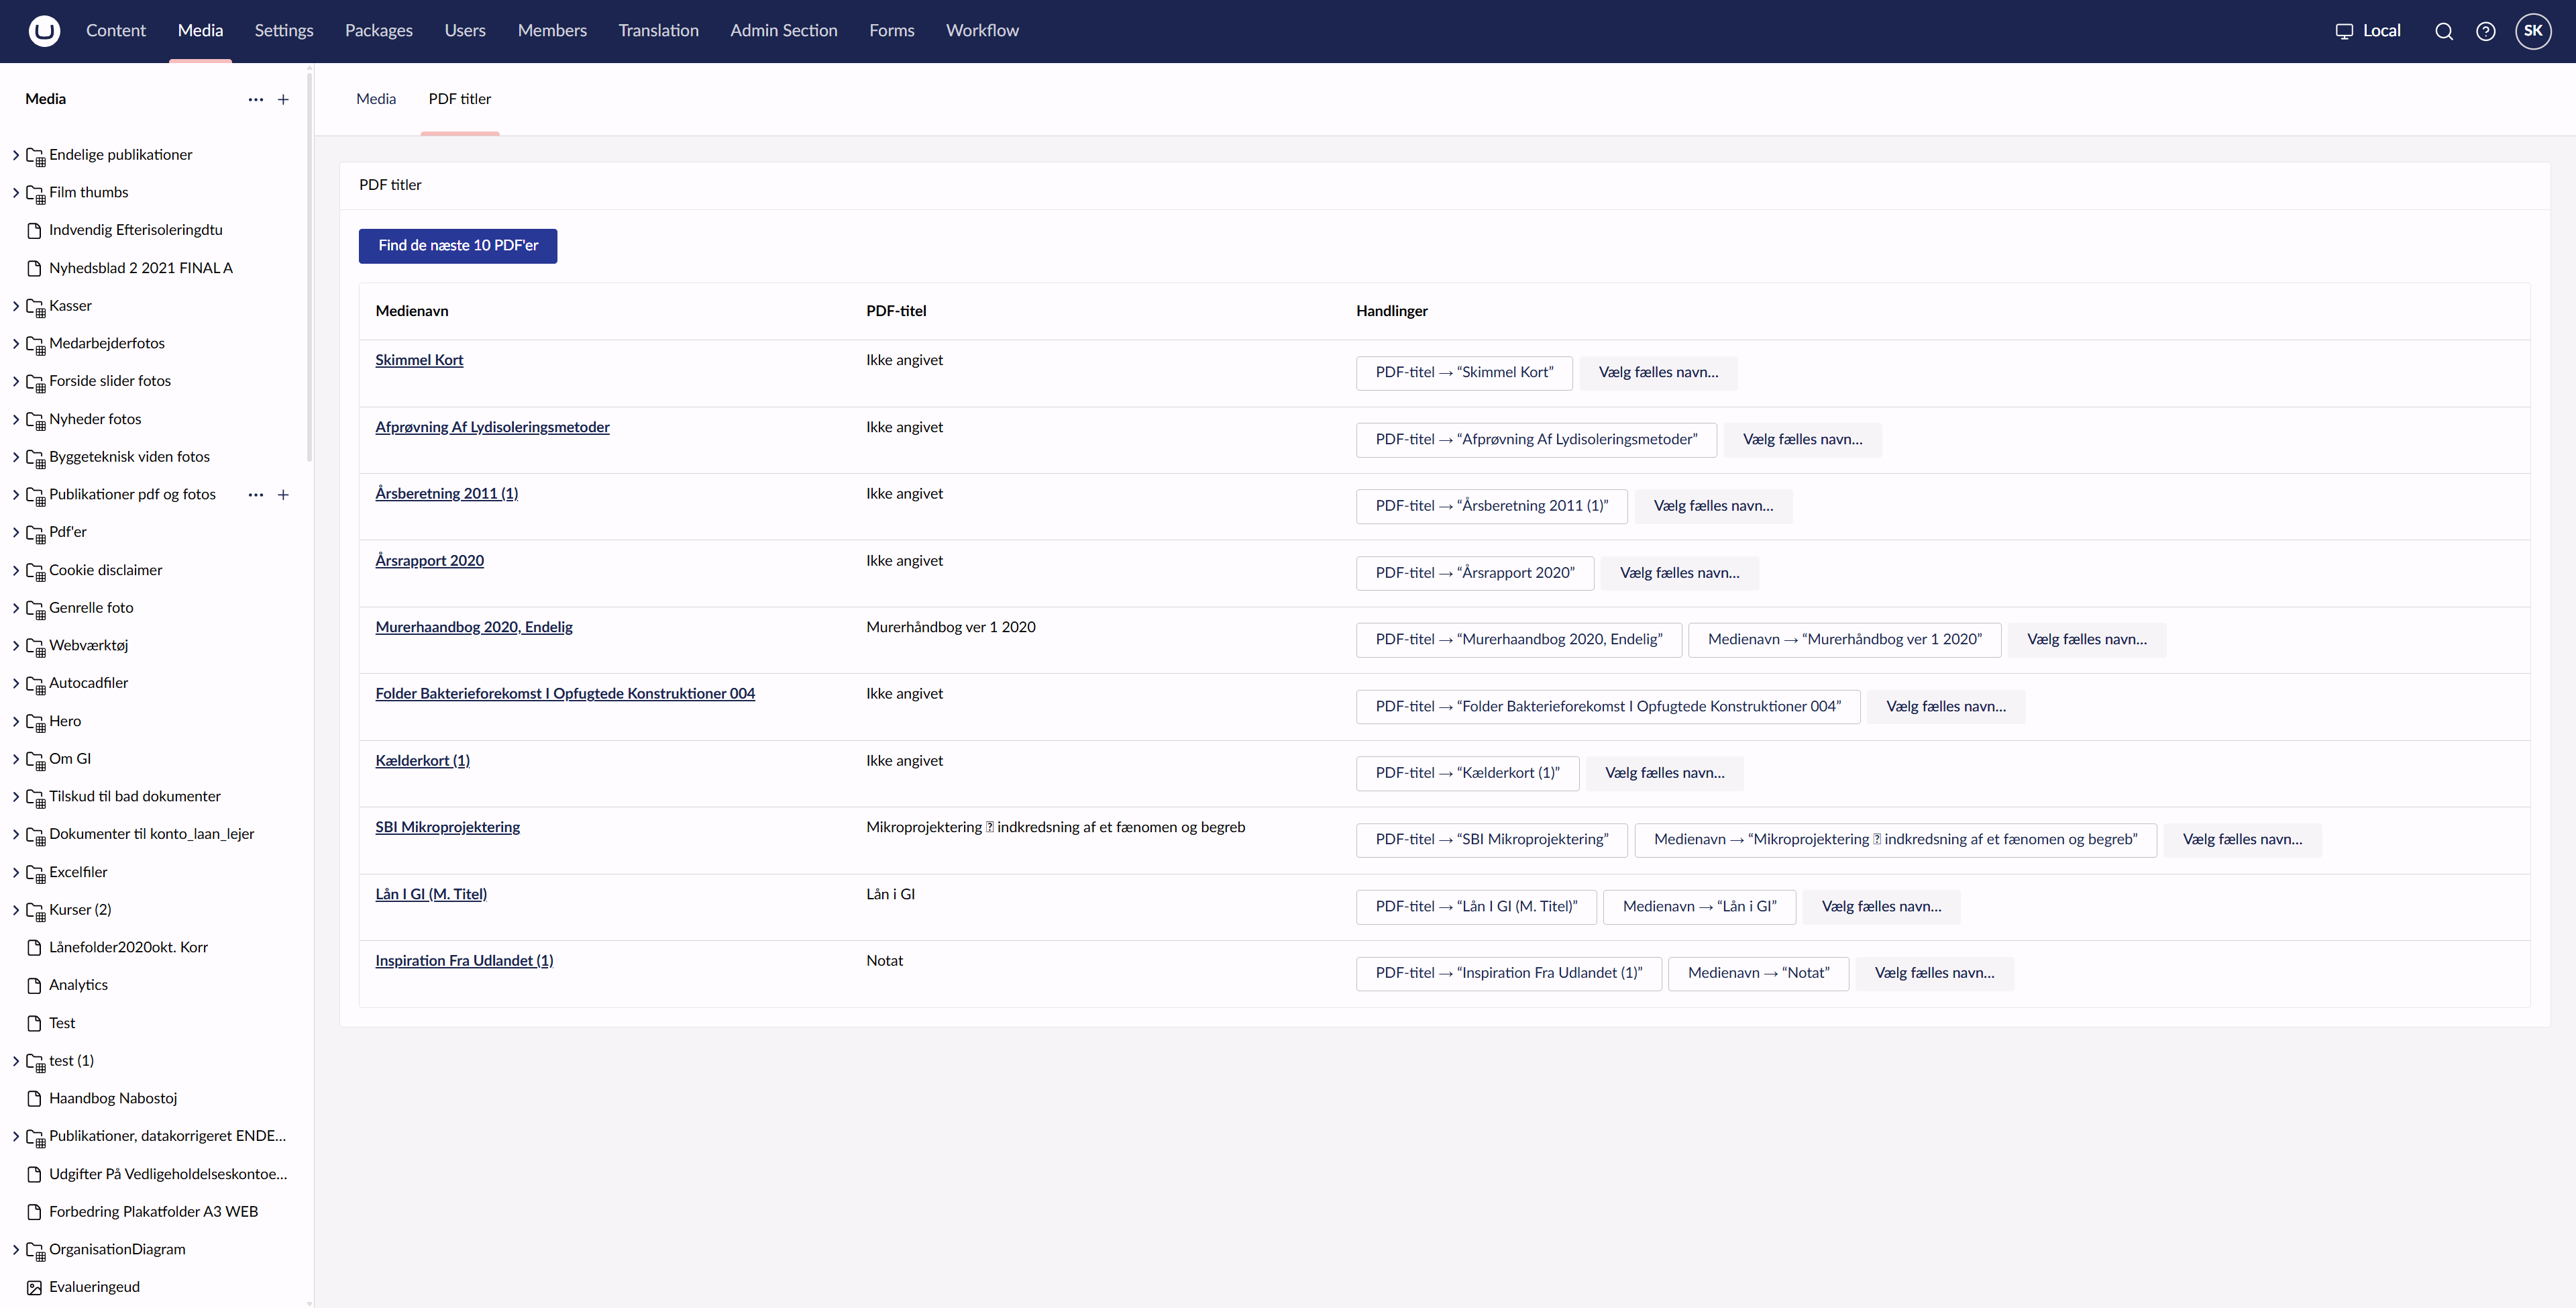Expand the Kasser folder chevron

16,306
